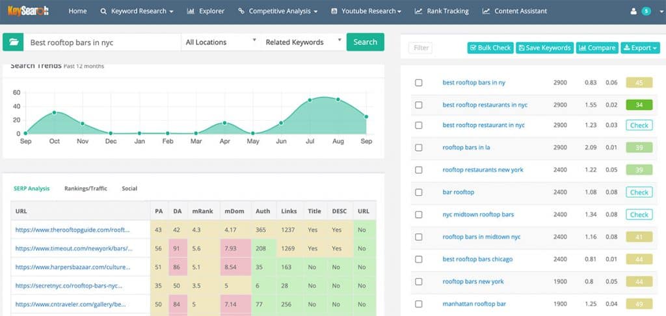This screenshot has width=666, height=316.
Task: Click the Youtube Research icon
Action: [x=334, y=12]
